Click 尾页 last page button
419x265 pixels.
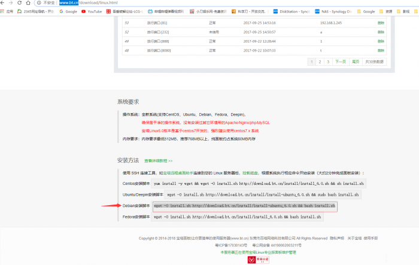point(356,61)
